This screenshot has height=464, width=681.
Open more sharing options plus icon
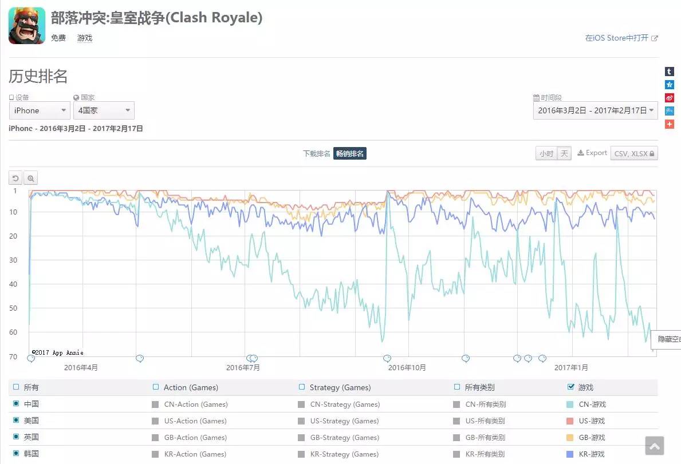coord(670,125)
